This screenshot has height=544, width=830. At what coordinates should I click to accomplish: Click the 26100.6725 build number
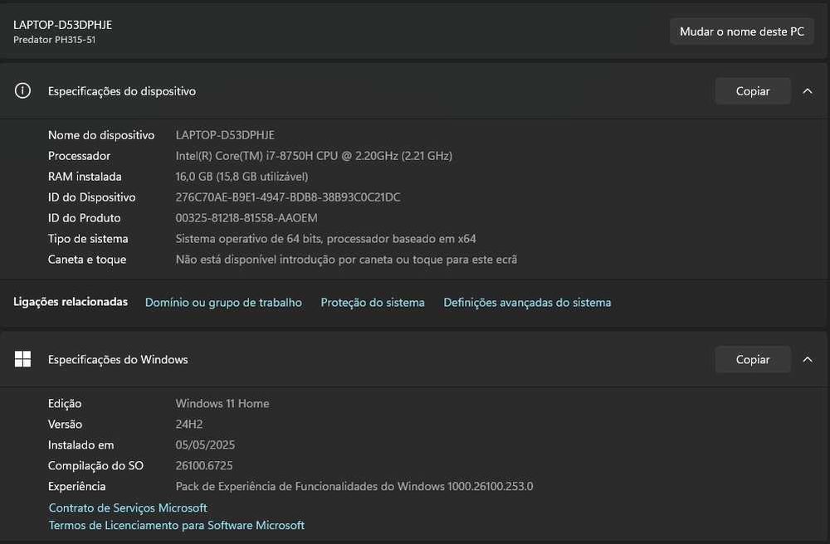pos(204,465)
